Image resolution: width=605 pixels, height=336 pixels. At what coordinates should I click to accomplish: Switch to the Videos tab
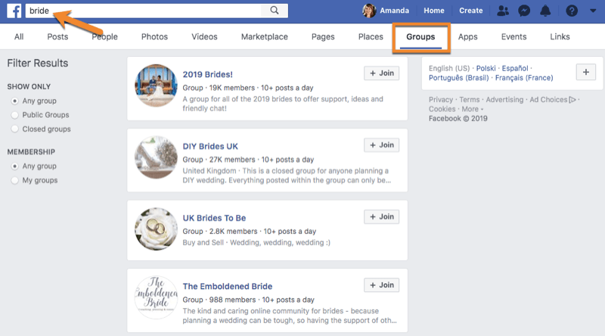click(204, 36)
